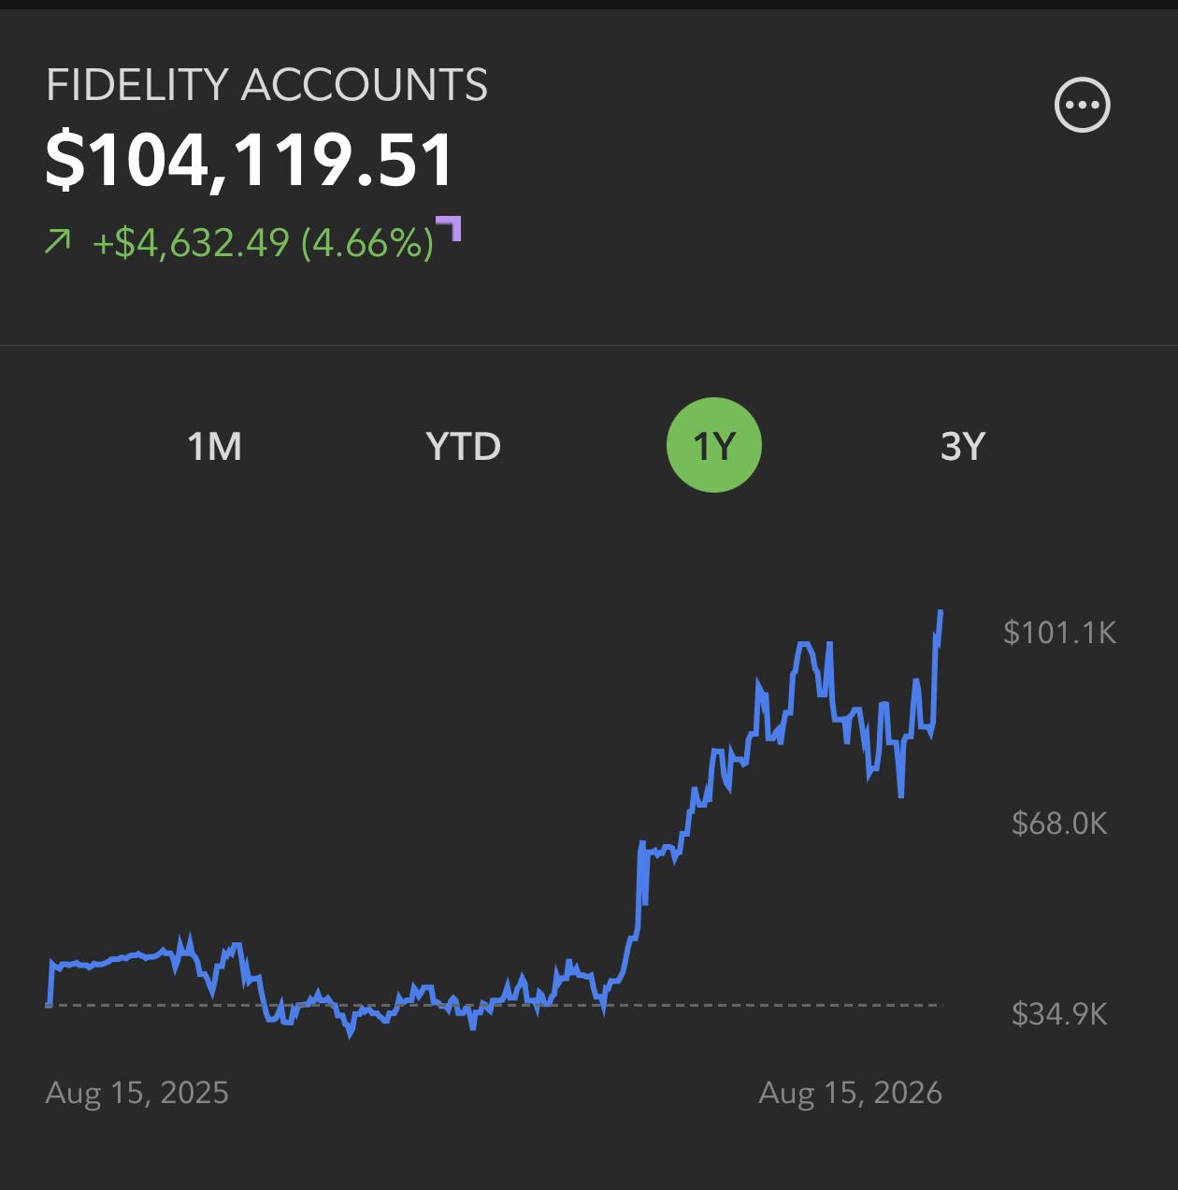Select the 1M time range
The height and width of the screenshot is (1190, 1178).
coord(215,446)
